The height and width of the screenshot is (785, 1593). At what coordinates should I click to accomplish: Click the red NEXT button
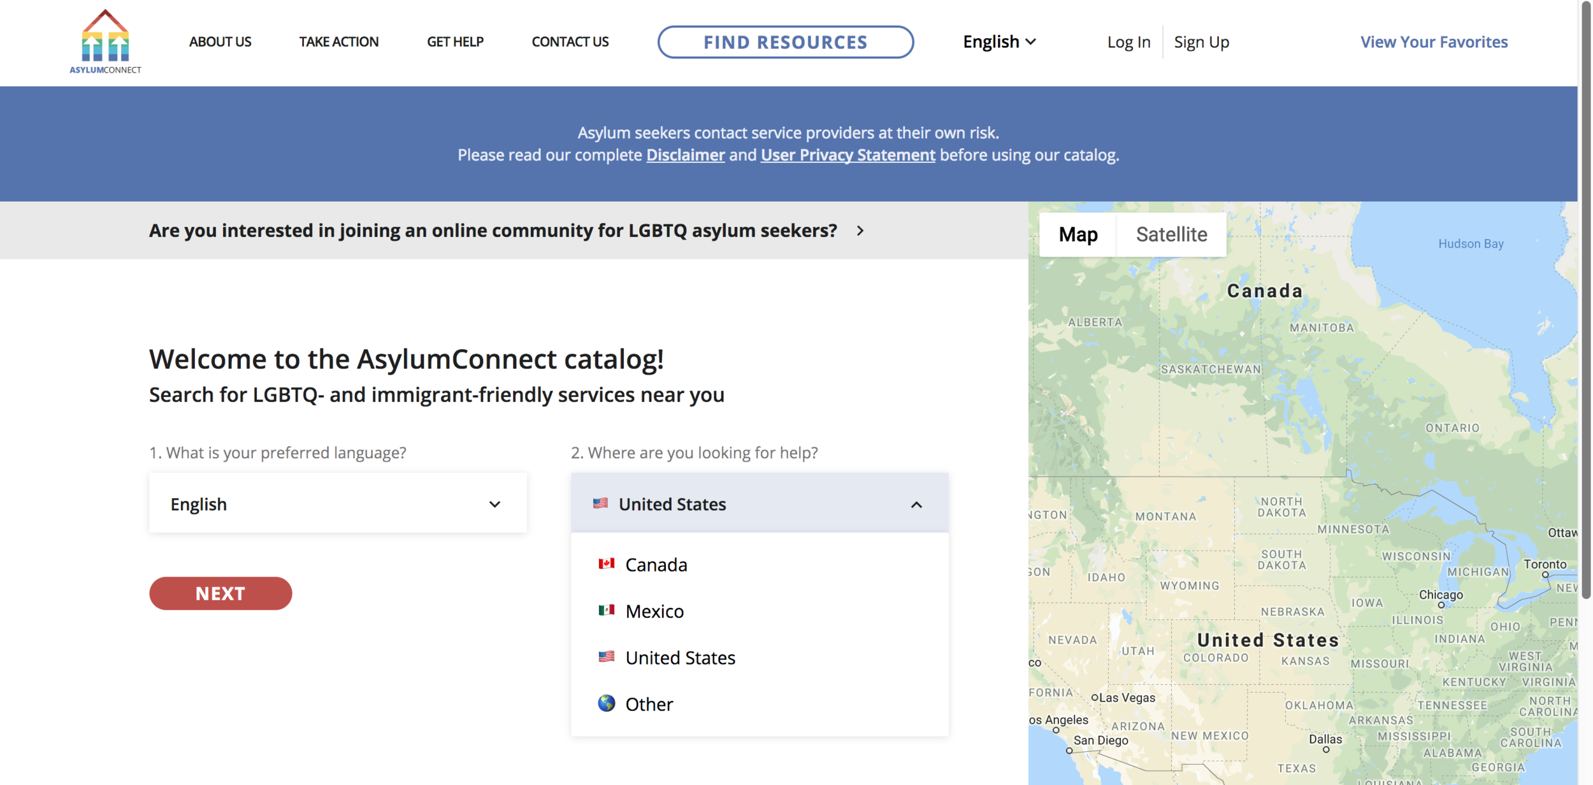pos(220,593)
